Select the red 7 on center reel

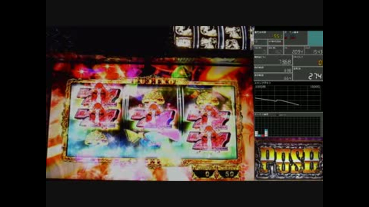[153, 116]
